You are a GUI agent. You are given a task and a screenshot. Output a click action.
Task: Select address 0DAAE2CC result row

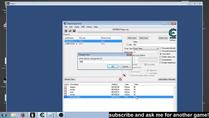(93, 41)
